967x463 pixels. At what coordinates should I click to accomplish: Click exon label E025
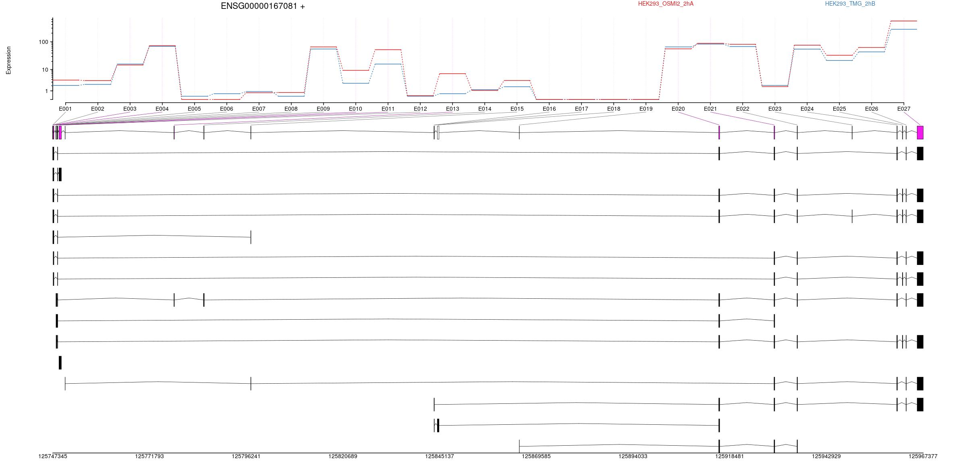839,109
